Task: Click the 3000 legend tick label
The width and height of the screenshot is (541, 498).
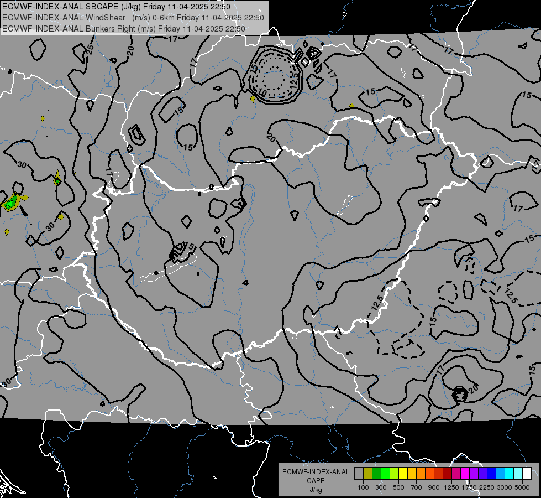Action: [505, 487]
